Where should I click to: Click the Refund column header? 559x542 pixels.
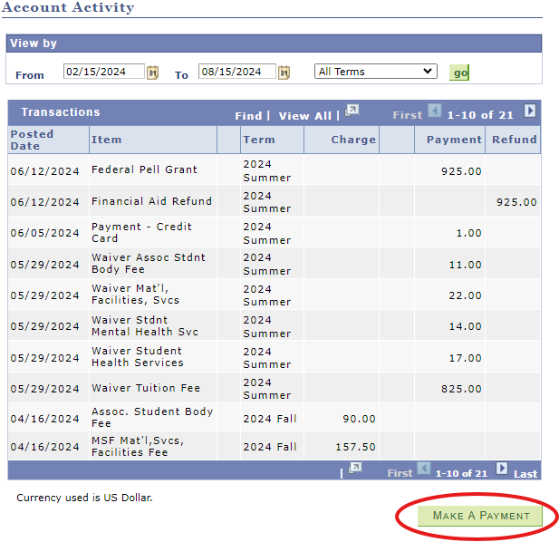(x=514, y=140)
